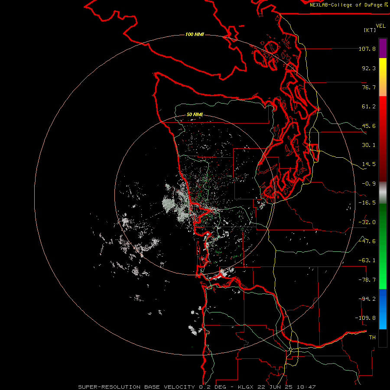
Task: Click the [KT] units label
Action: [370, 30]
